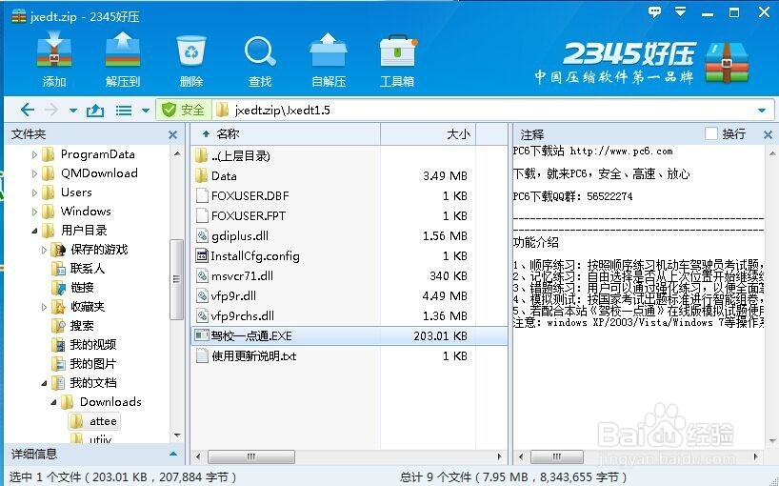Click the 添加 (Add) toolbar icon

pyautogui.click(x=54, y=59)
